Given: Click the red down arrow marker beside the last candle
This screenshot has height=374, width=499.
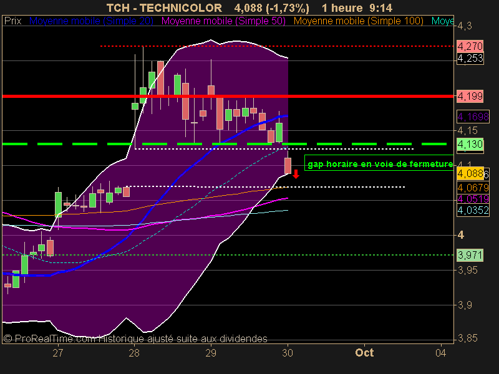Looking at the screenshot, I should [296, 174].
